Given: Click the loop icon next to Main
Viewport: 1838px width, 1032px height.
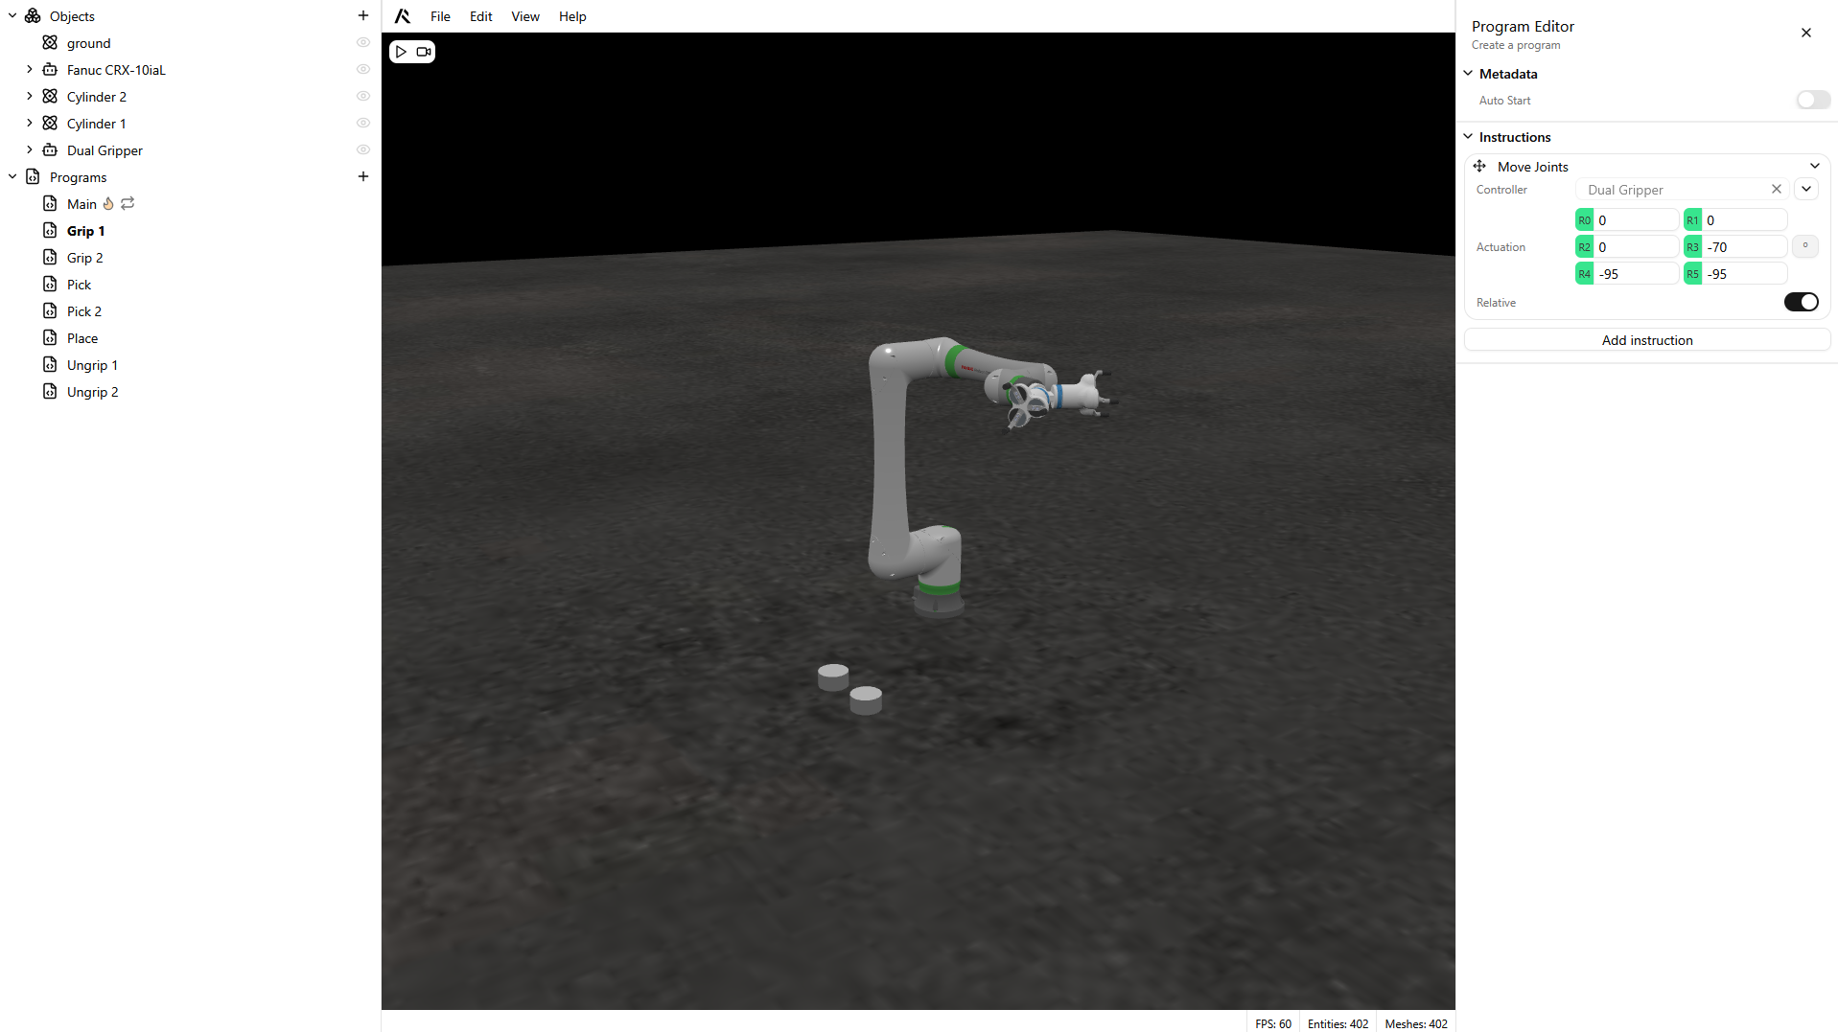Looking at the screenshot, I should click(x=128, y=204).
